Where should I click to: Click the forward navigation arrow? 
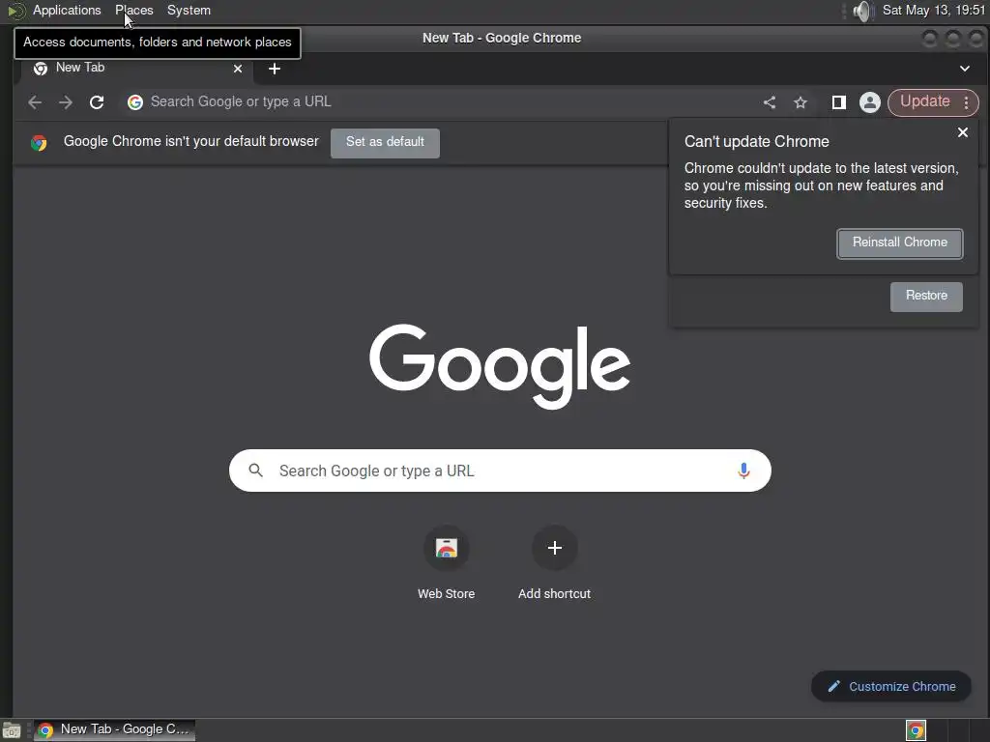pyautogui.click(x=66, y=102)
